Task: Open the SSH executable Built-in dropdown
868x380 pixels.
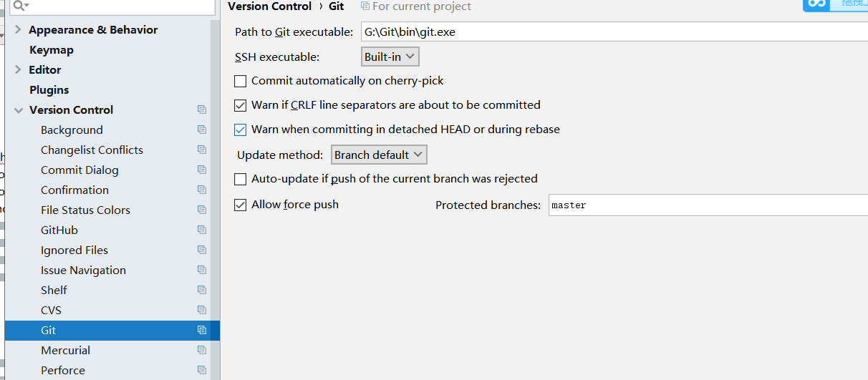Action: 390,57
